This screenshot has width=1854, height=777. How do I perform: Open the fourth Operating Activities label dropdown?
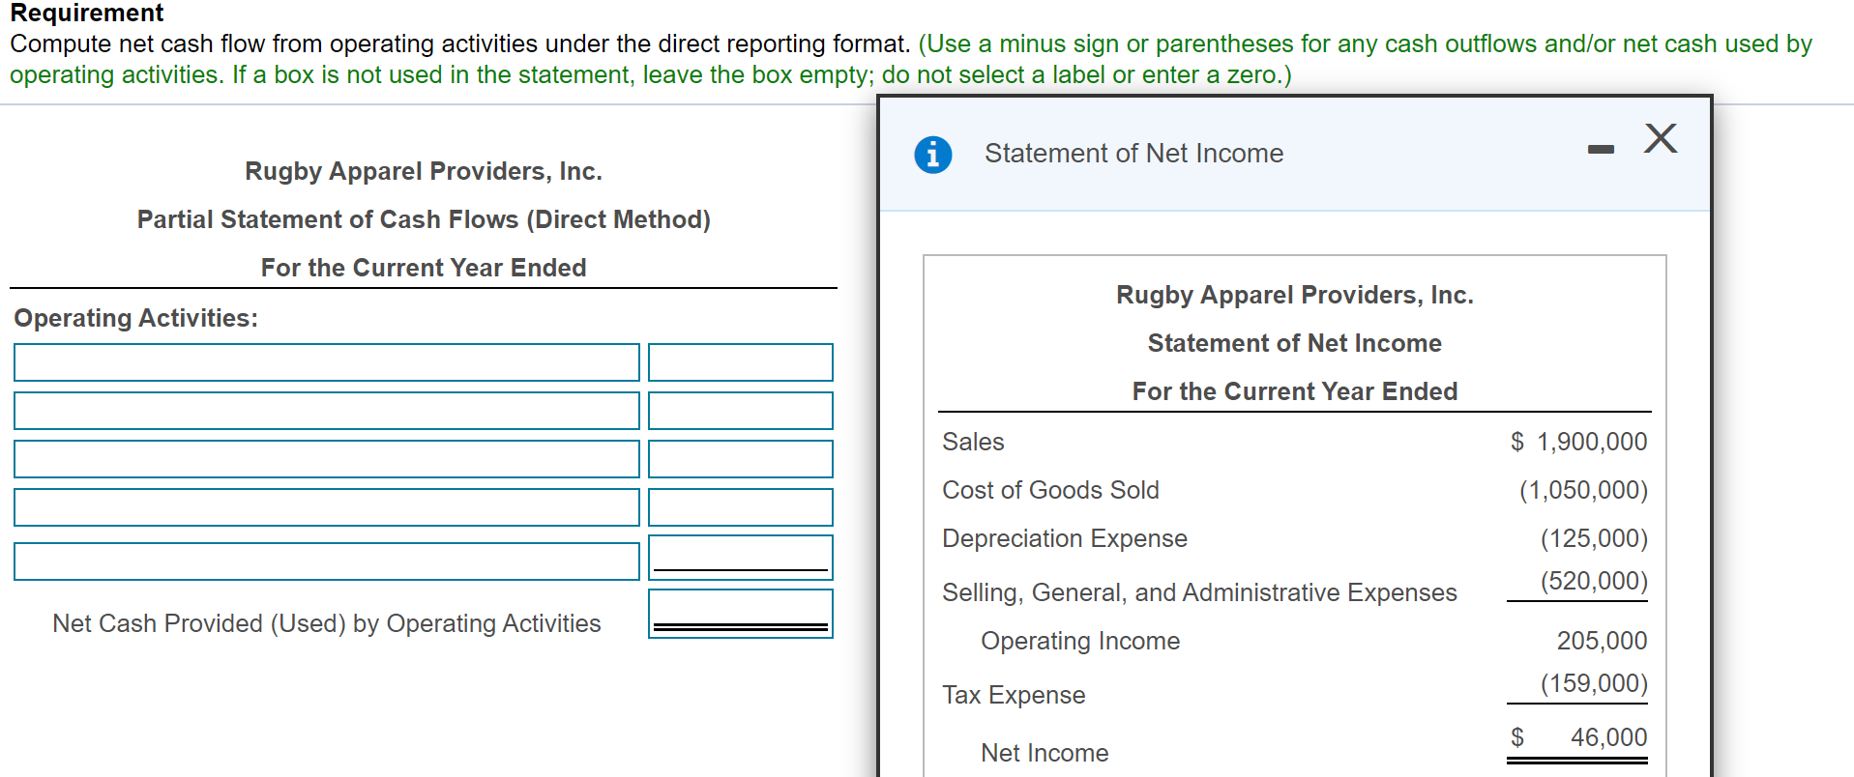click(326, 506)
